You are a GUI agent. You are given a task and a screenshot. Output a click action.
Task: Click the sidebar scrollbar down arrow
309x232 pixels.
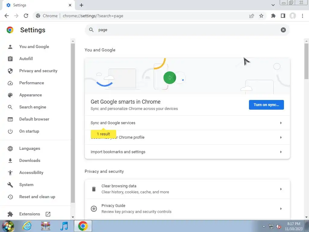(73, 217)
